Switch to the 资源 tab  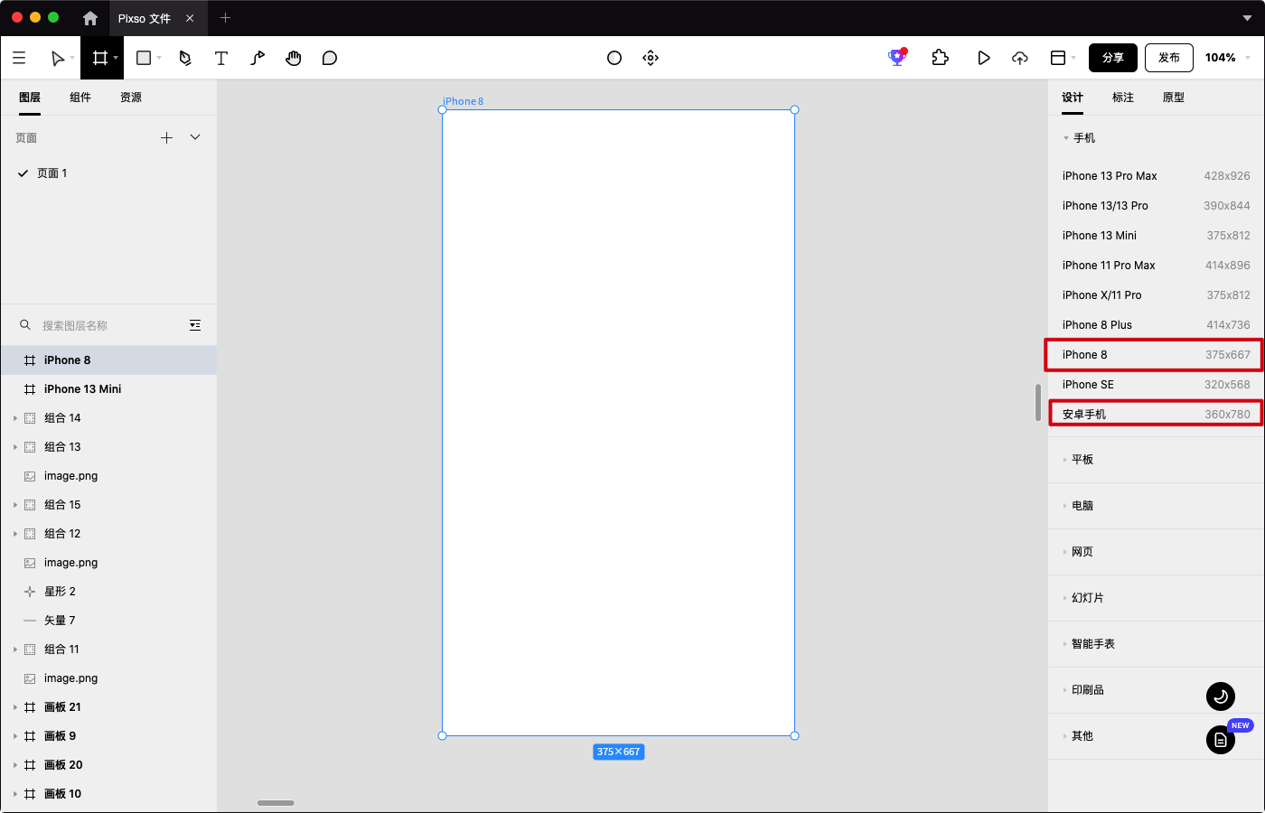click(x=131, y=98)
